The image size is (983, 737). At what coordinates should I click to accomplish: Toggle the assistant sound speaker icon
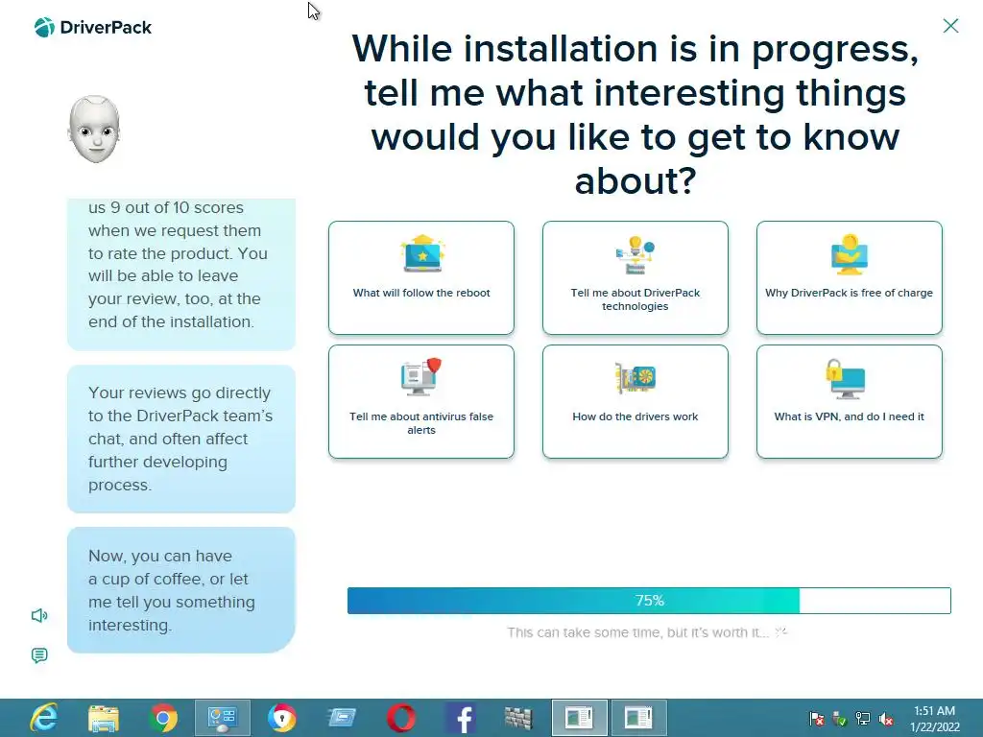(39, 615)
